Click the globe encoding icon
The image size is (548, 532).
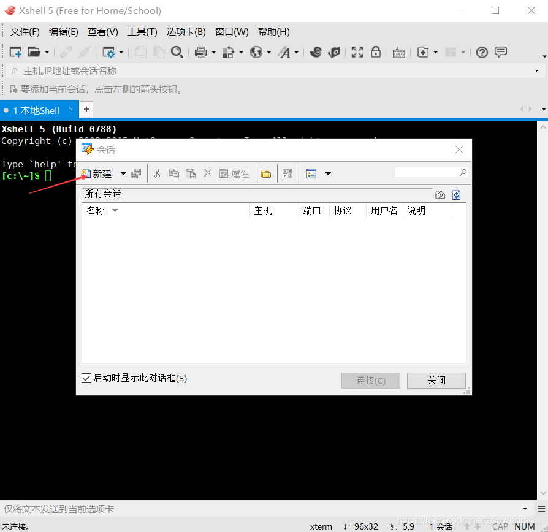click(x=256, y=53)
